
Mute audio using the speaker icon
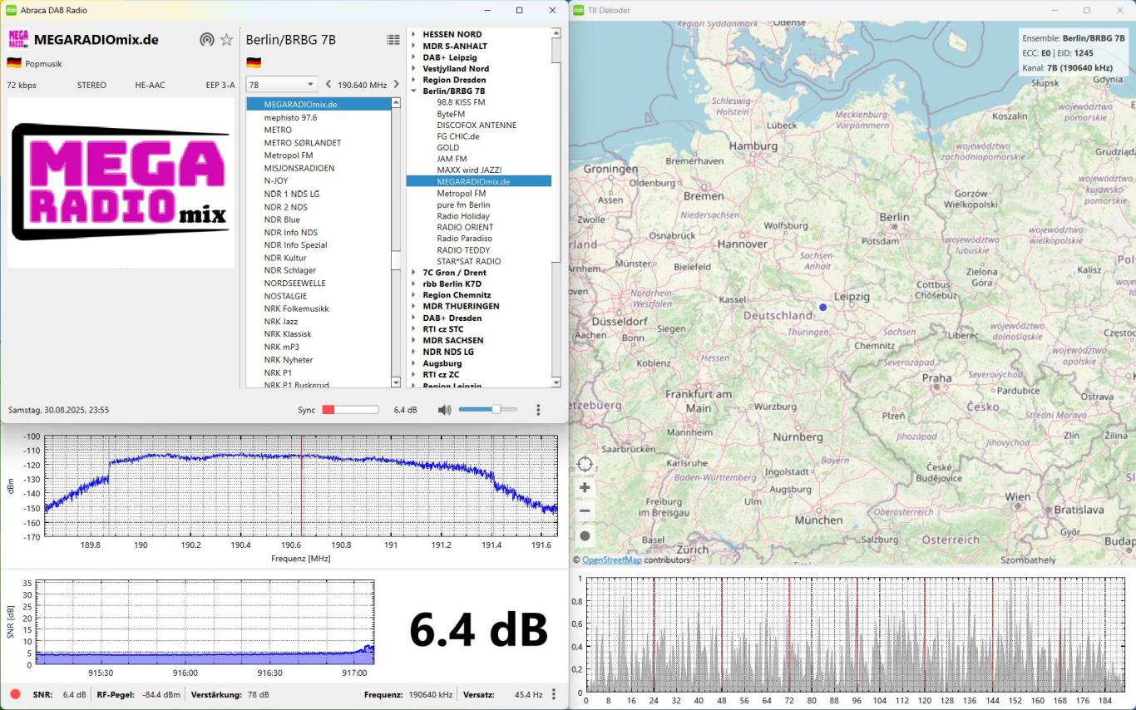pyautogui.click(x=444, y=410)
